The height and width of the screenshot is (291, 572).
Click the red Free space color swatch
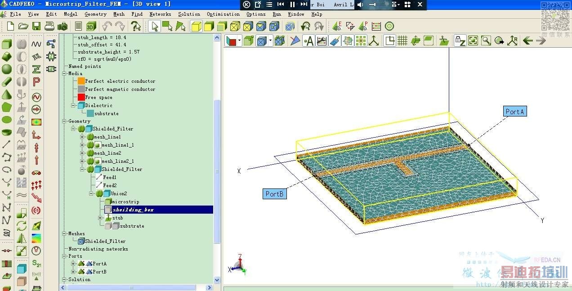(81, 97)
